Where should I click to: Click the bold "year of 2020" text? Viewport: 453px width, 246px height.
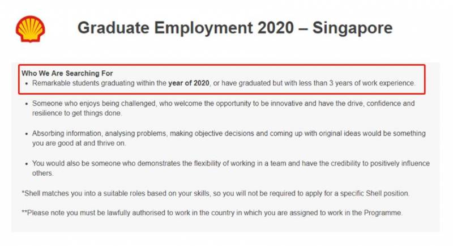[x=189, y=83]
